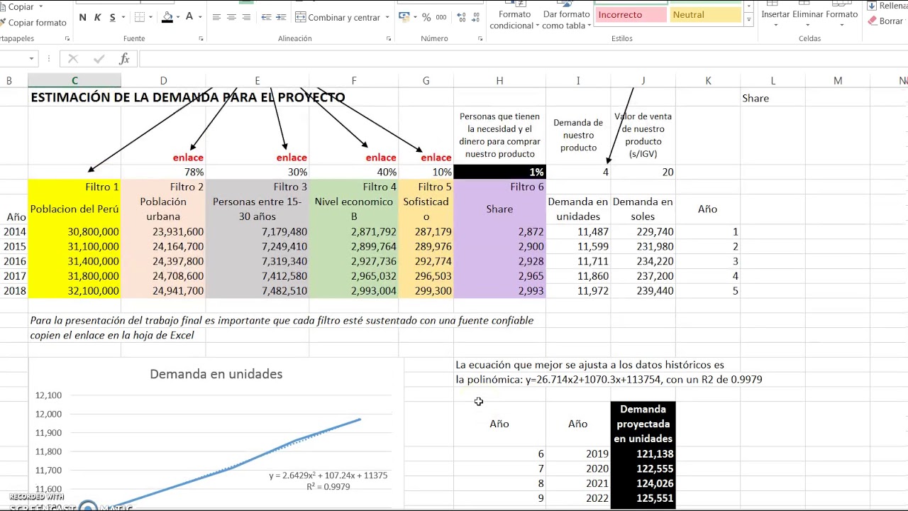Viewport: 908px width, 511px height.
Task: Open font color dropdown arrow
Action: pyautogui.click(x=200, y=17)
